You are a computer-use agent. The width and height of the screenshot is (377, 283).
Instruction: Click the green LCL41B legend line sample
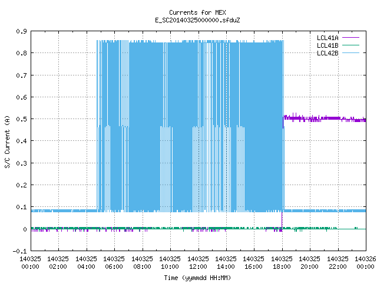(350, 45)
